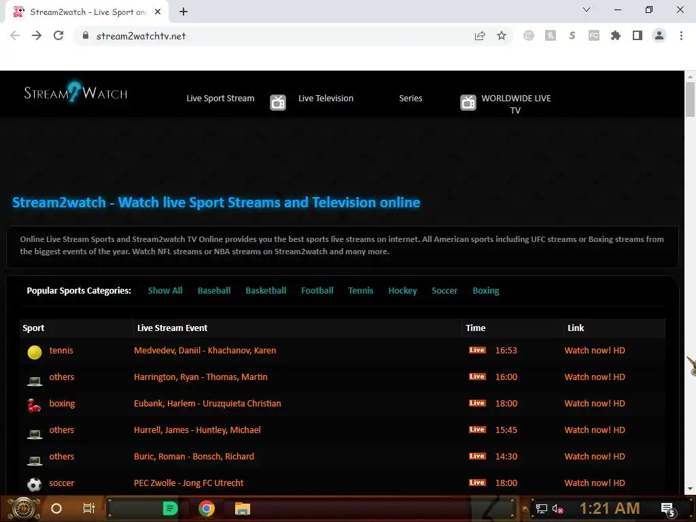The height and width of the screenshot is (522, 696).
Task: Filter by Football category
Action: click(x=317, y=291)
